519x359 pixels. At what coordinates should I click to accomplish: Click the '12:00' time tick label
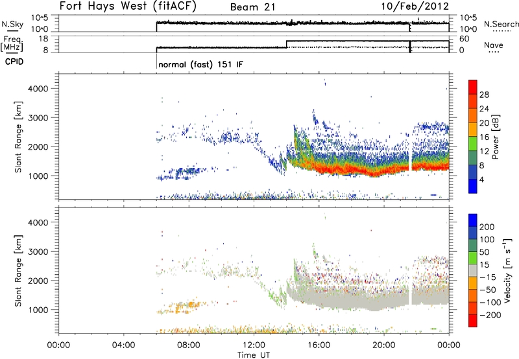click(x=254, y=345)
